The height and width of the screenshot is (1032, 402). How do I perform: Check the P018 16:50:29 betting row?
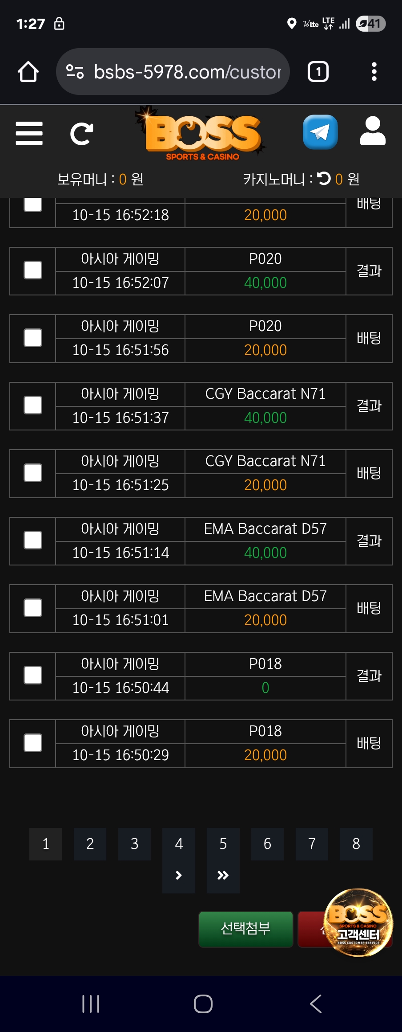(x=33, y=743)
